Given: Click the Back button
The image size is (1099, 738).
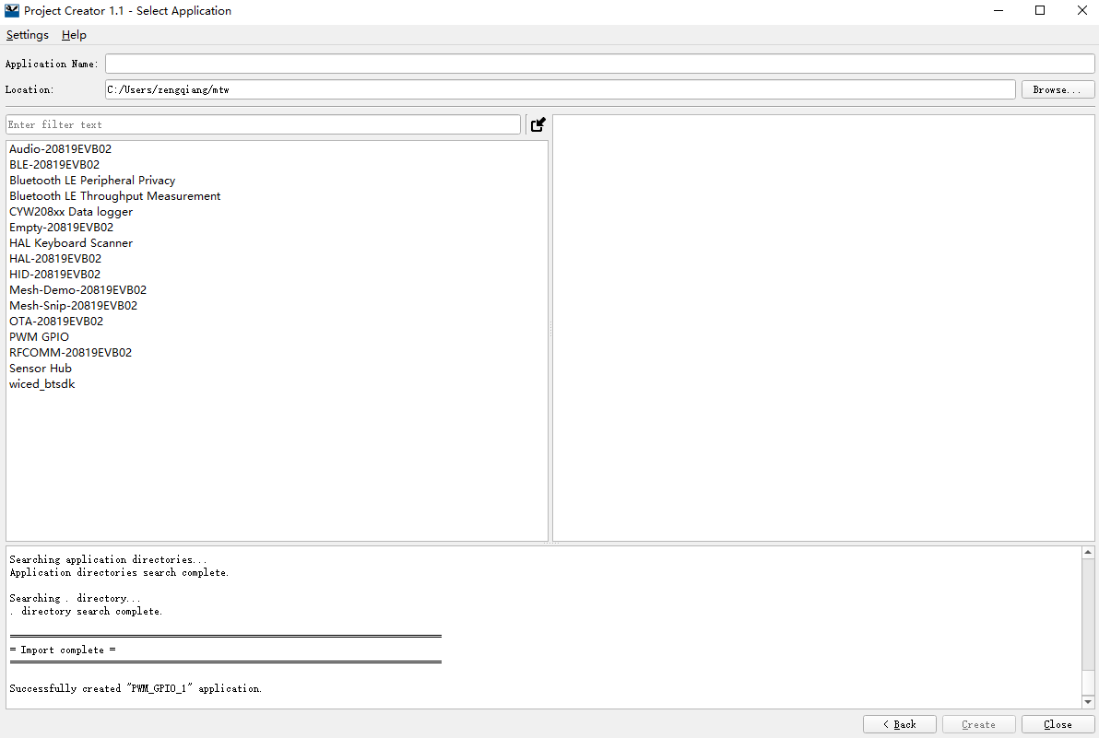Looking at the screenshot, I should coord(899,724).
